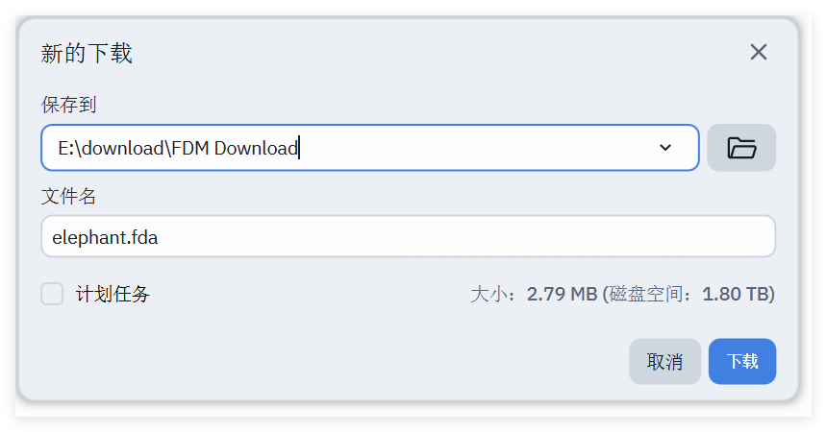Screen dimensions: 827x432
Task: Click the 2.79 MB file size value
Action: (562, 294)
